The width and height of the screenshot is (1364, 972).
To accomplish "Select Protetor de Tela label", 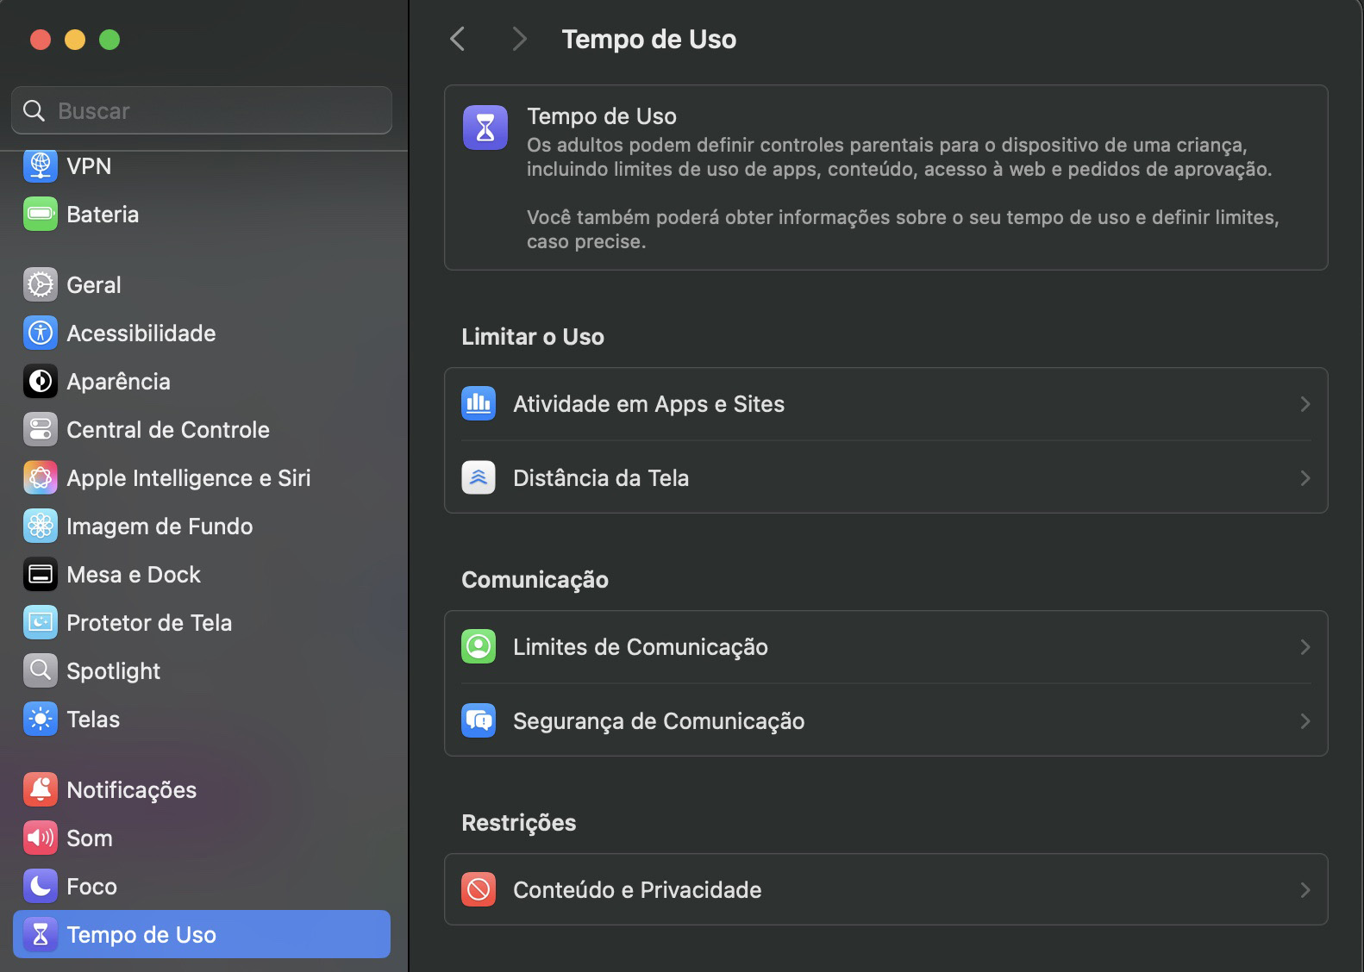I will pyautogui.click(x=149, y=622).
